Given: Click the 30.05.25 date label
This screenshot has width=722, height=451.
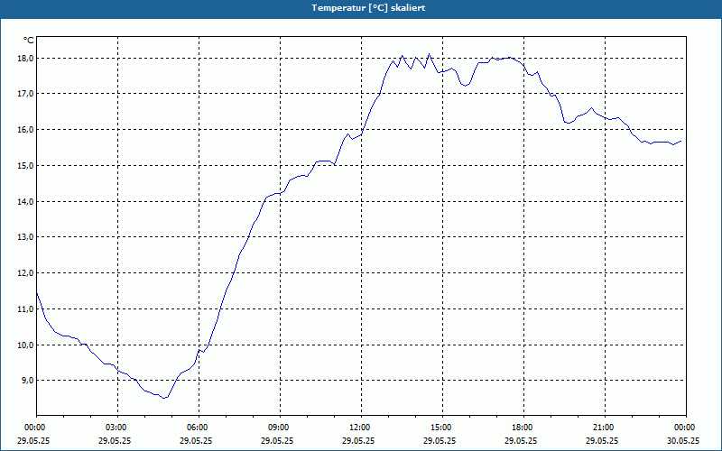Looking at the screenshot, I should (x=683, y=440).
